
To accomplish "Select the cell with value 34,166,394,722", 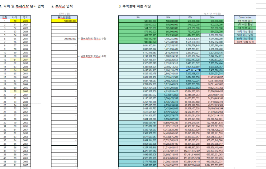I will click(x=168, y=165).
